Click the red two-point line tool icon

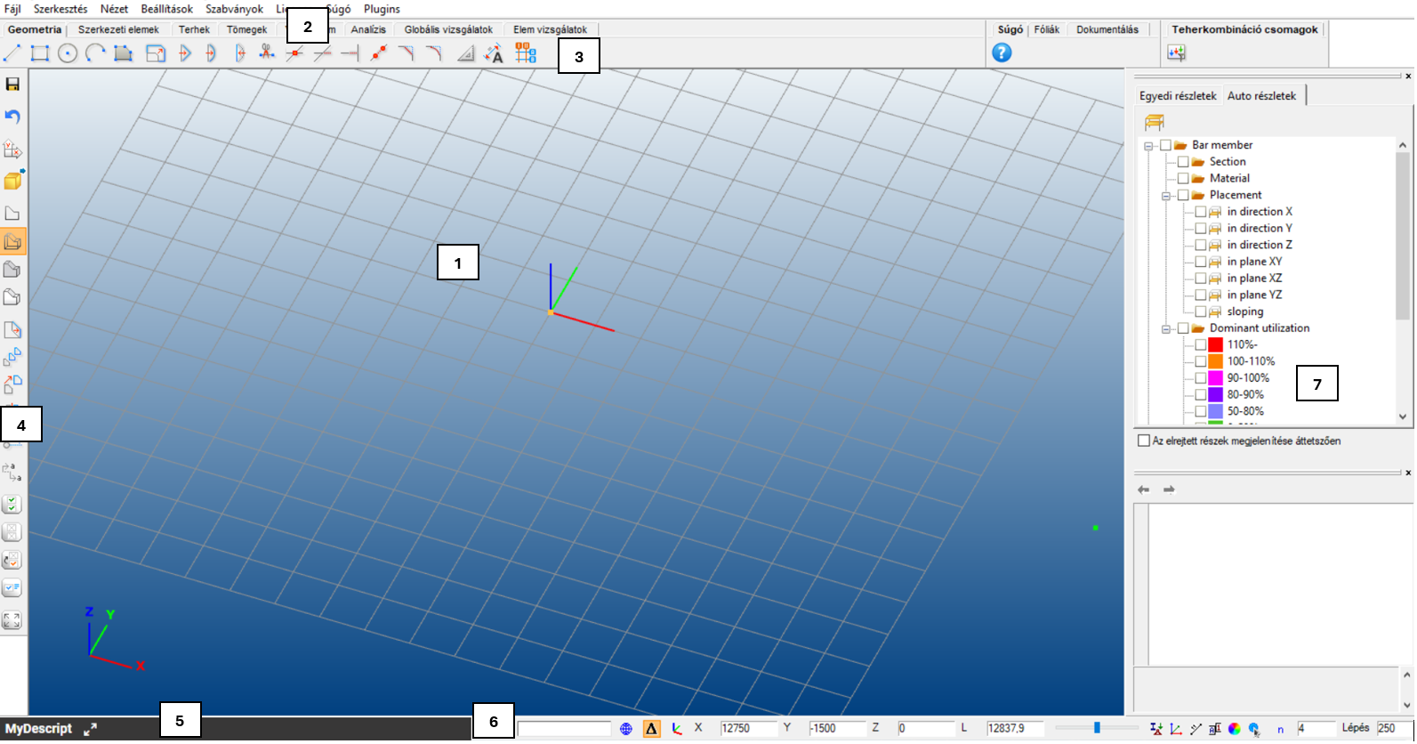pyautogui.click(x=379, y=53)
